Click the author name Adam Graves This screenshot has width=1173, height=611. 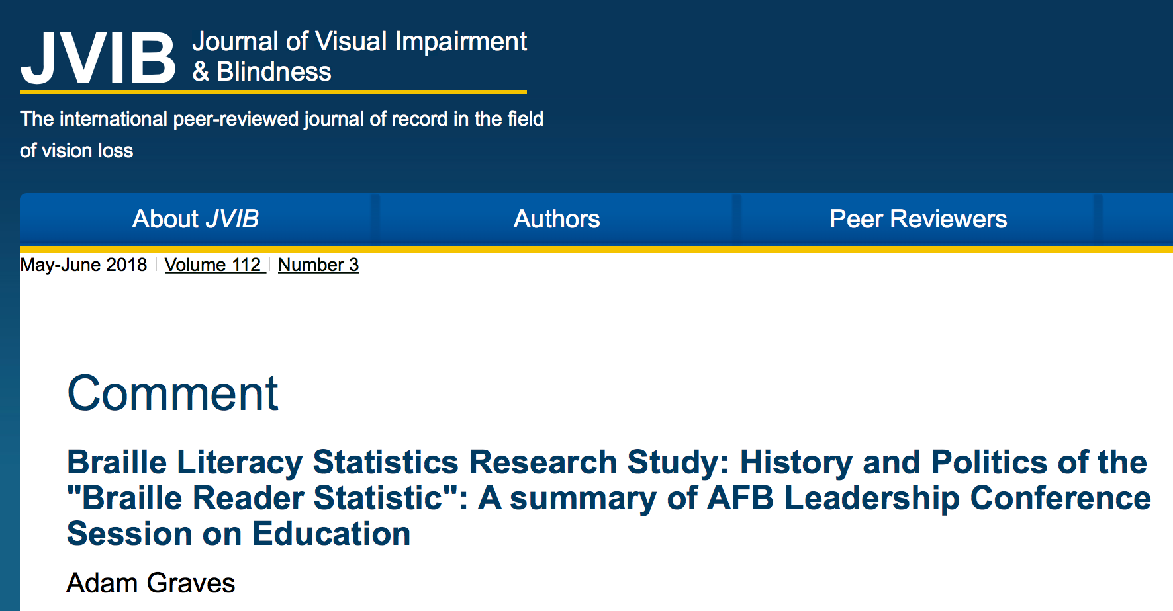pos(151,583)
